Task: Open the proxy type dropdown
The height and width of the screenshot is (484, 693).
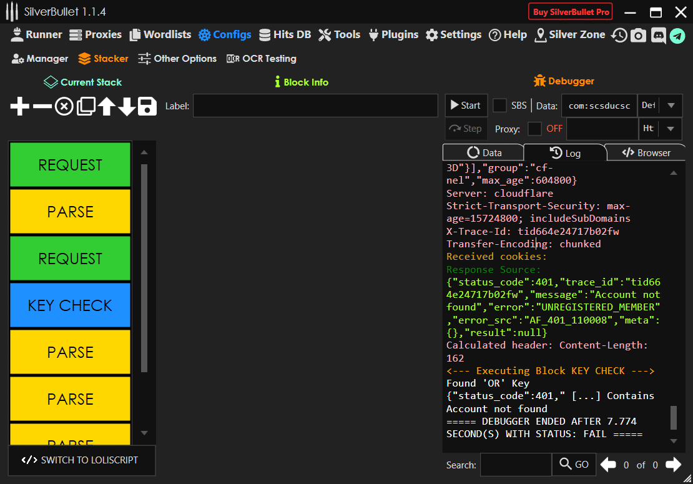Action: pyautogui.click(x=671, y=129)
